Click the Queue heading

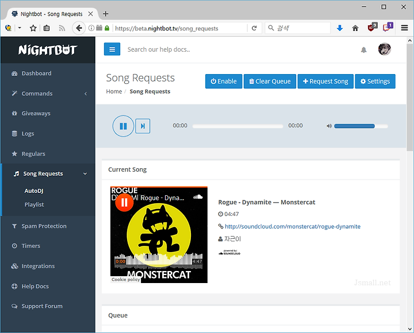point(118,315)
